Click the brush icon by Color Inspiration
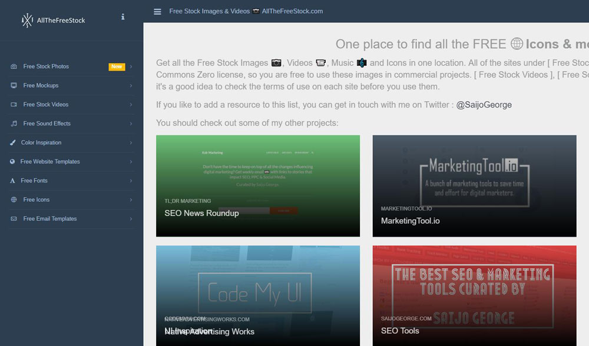The image size is (589, 346). [13, 142]
